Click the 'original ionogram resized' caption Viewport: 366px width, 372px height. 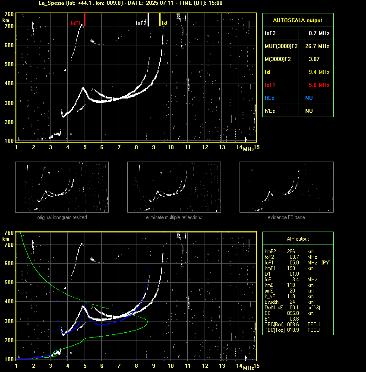click(62, 217)
